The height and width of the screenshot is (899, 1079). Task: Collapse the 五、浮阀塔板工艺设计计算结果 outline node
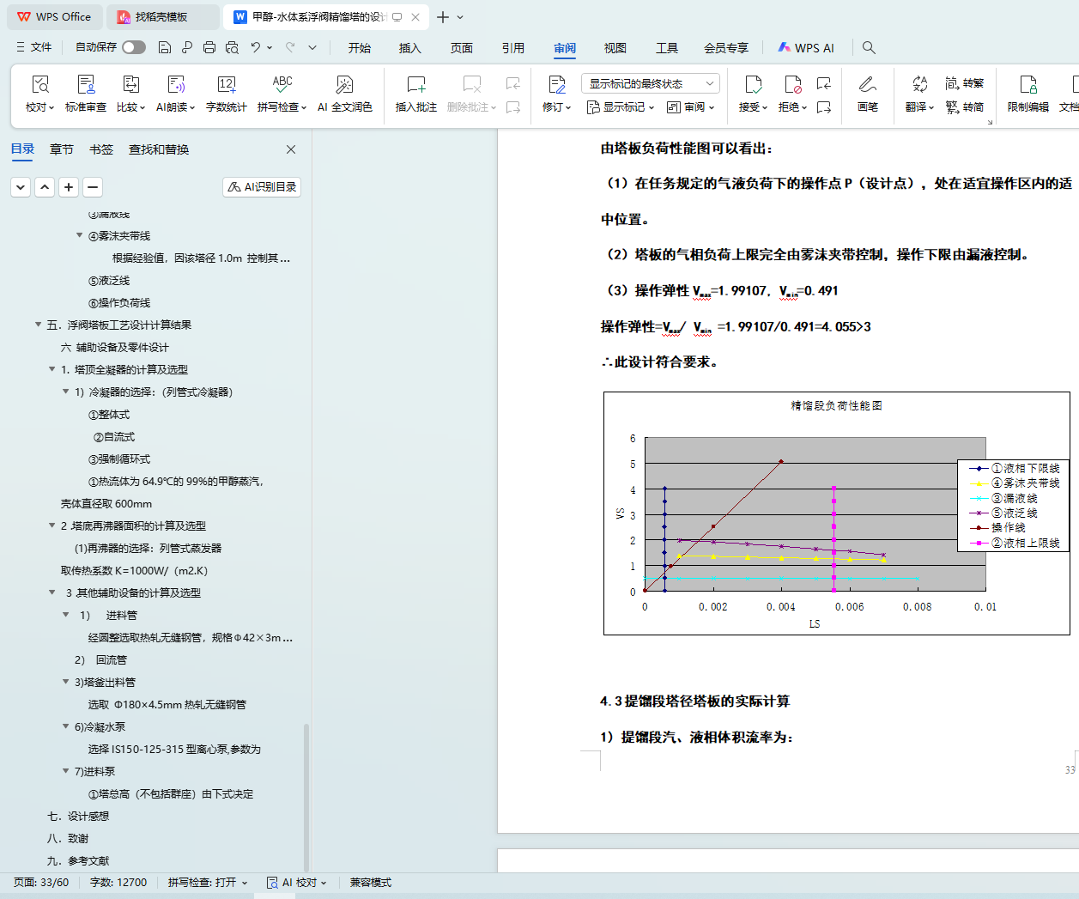pos(39,325)
